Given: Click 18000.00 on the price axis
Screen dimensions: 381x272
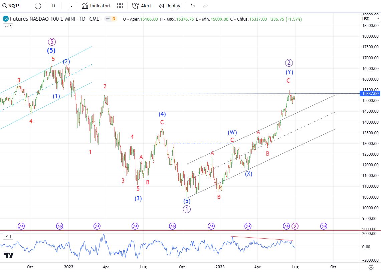Looking at the screenshot, I should pyautogui.click(x=370, y=36).
